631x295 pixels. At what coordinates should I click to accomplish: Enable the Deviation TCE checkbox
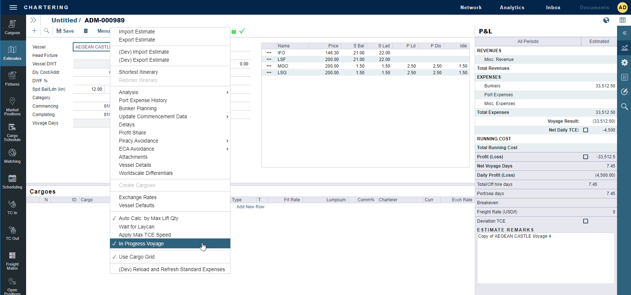click(x=586, y=221)
